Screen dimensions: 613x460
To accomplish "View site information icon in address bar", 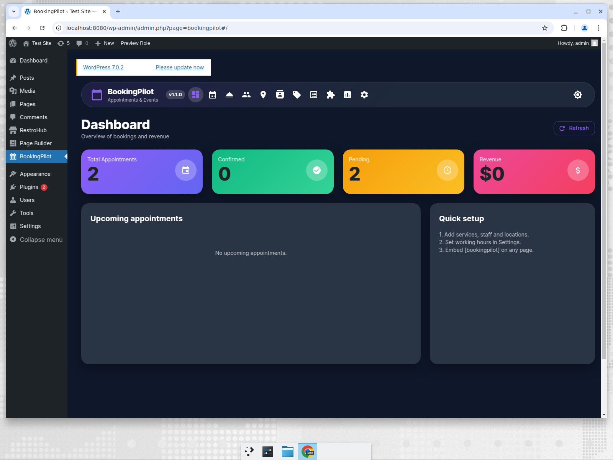I will (x=59, y=28).
